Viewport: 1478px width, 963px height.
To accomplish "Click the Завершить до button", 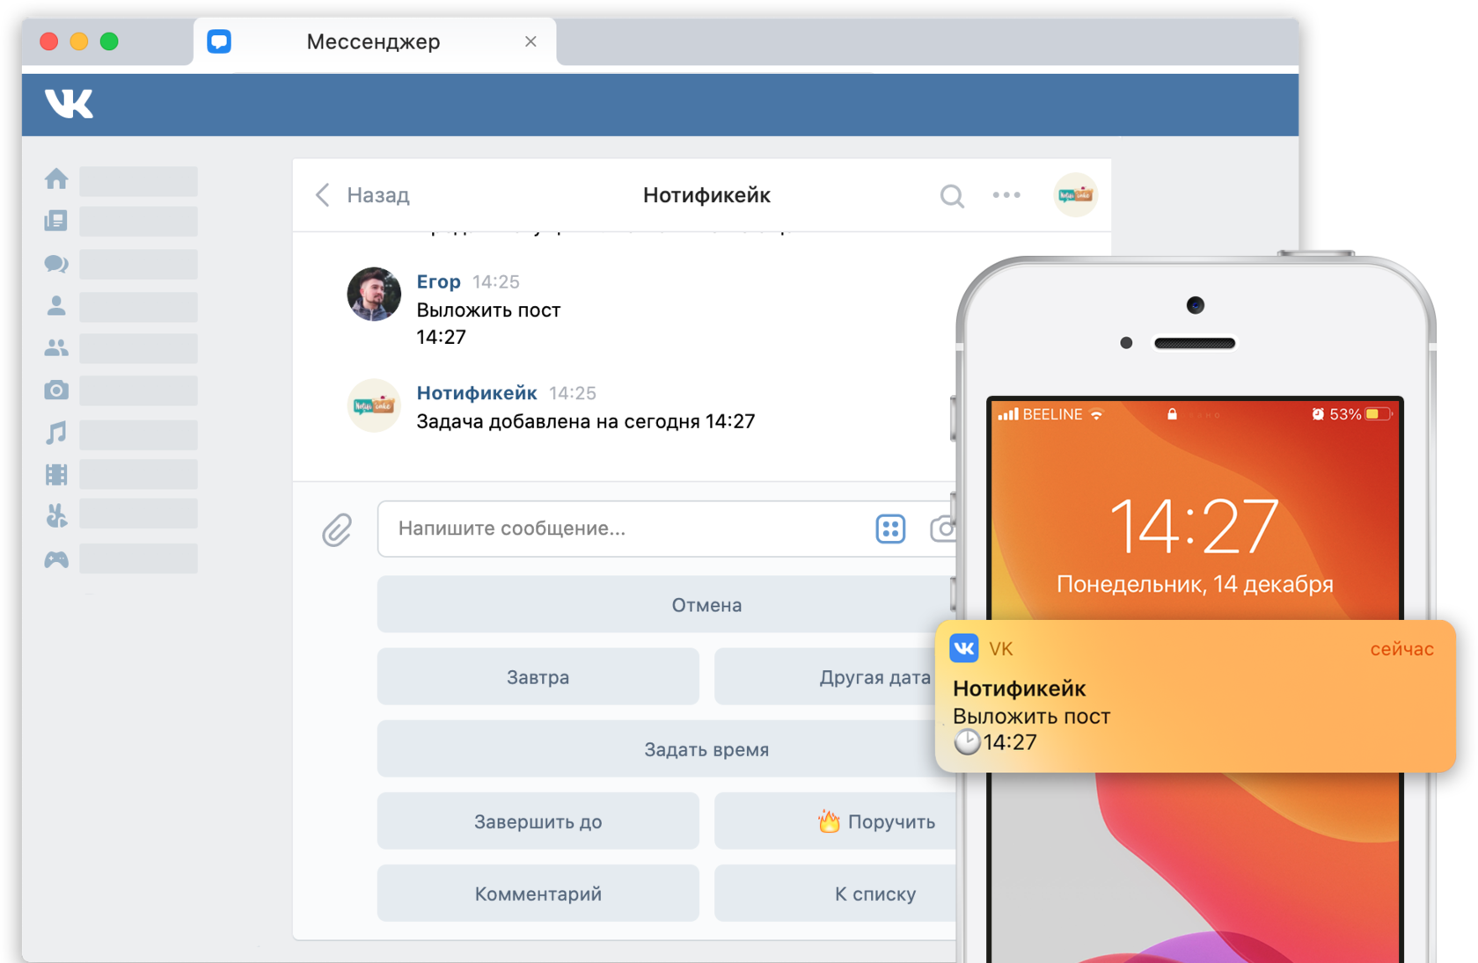I will (538, 821).
